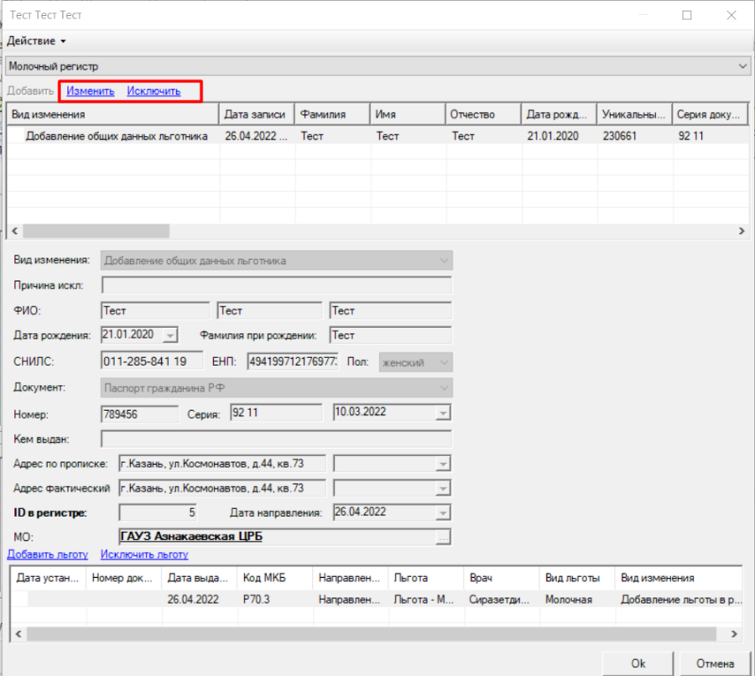Click the Причина искл input field
This screenshot has width=755, height=676.
click(276, 285)
